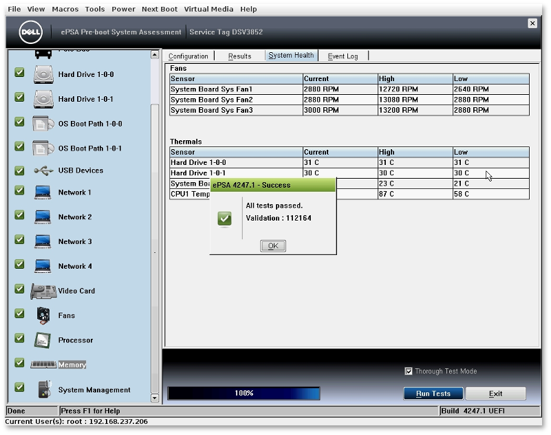
Task: Select the Network 4 laptop icon
Action: pyautogui.click(x=43, y=266)
